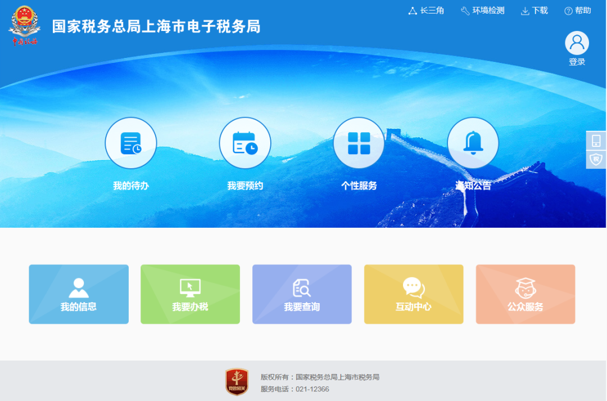Open the 互动中心 interaction center card

click(414, 294)
